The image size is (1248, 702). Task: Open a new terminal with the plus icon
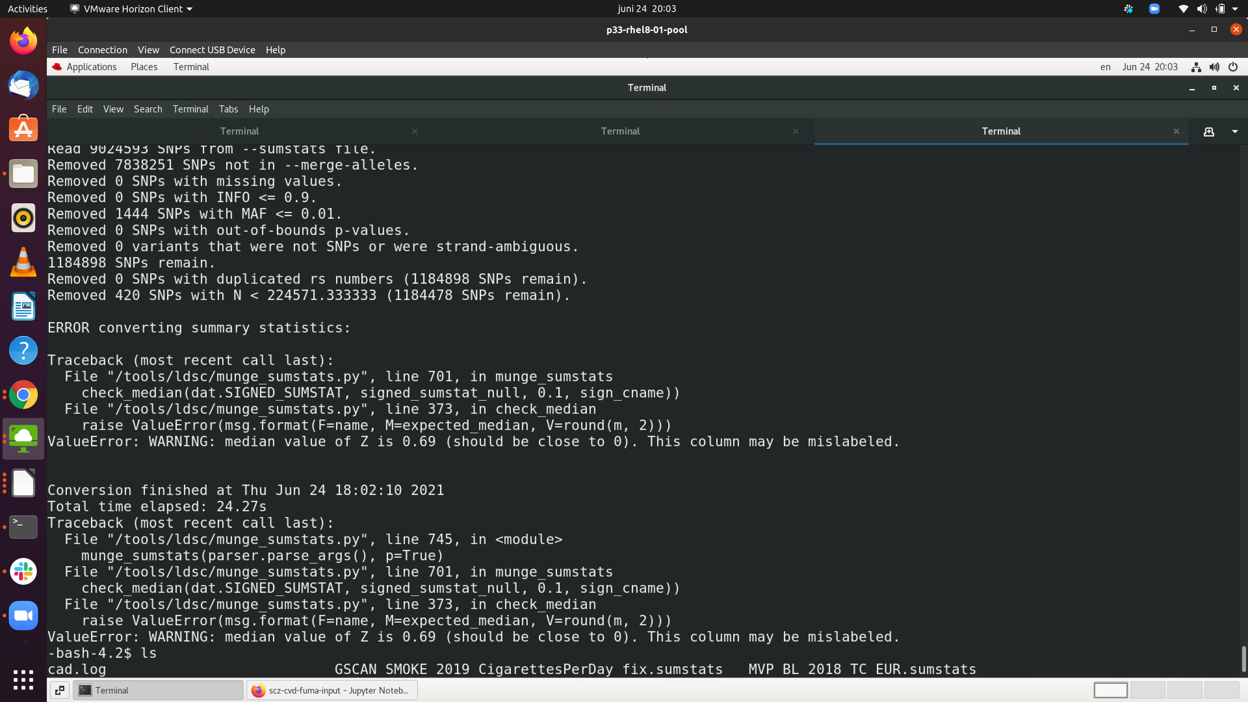pos(1210,131)
